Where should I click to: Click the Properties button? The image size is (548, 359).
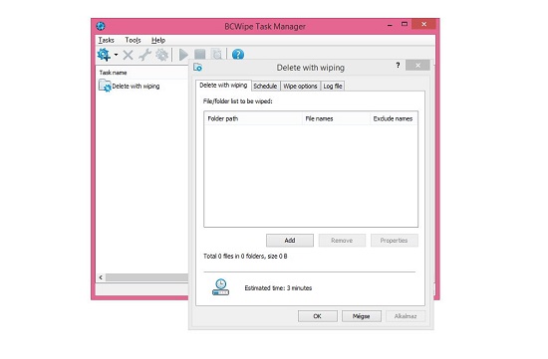(395, 241)
